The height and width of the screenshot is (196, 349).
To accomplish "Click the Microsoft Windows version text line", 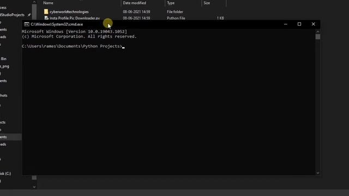I will pos(74,32).
